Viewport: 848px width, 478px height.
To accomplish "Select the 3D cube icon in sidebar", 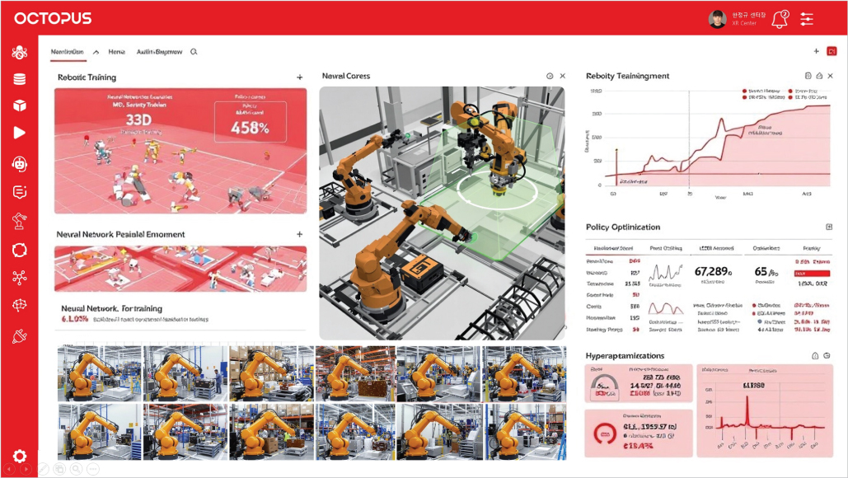I will coord(20,105).
